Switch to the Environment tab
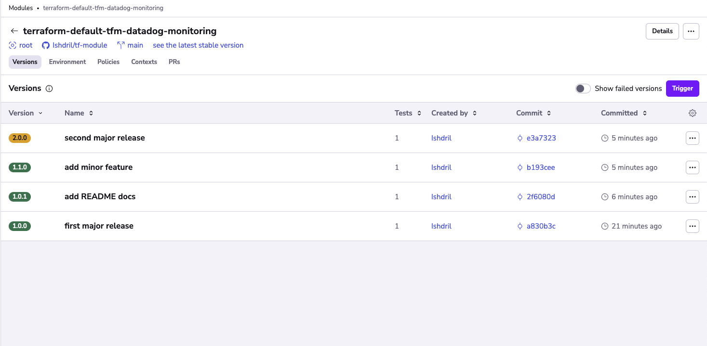Viewport: 707px width, 346px height. point(67,62)
